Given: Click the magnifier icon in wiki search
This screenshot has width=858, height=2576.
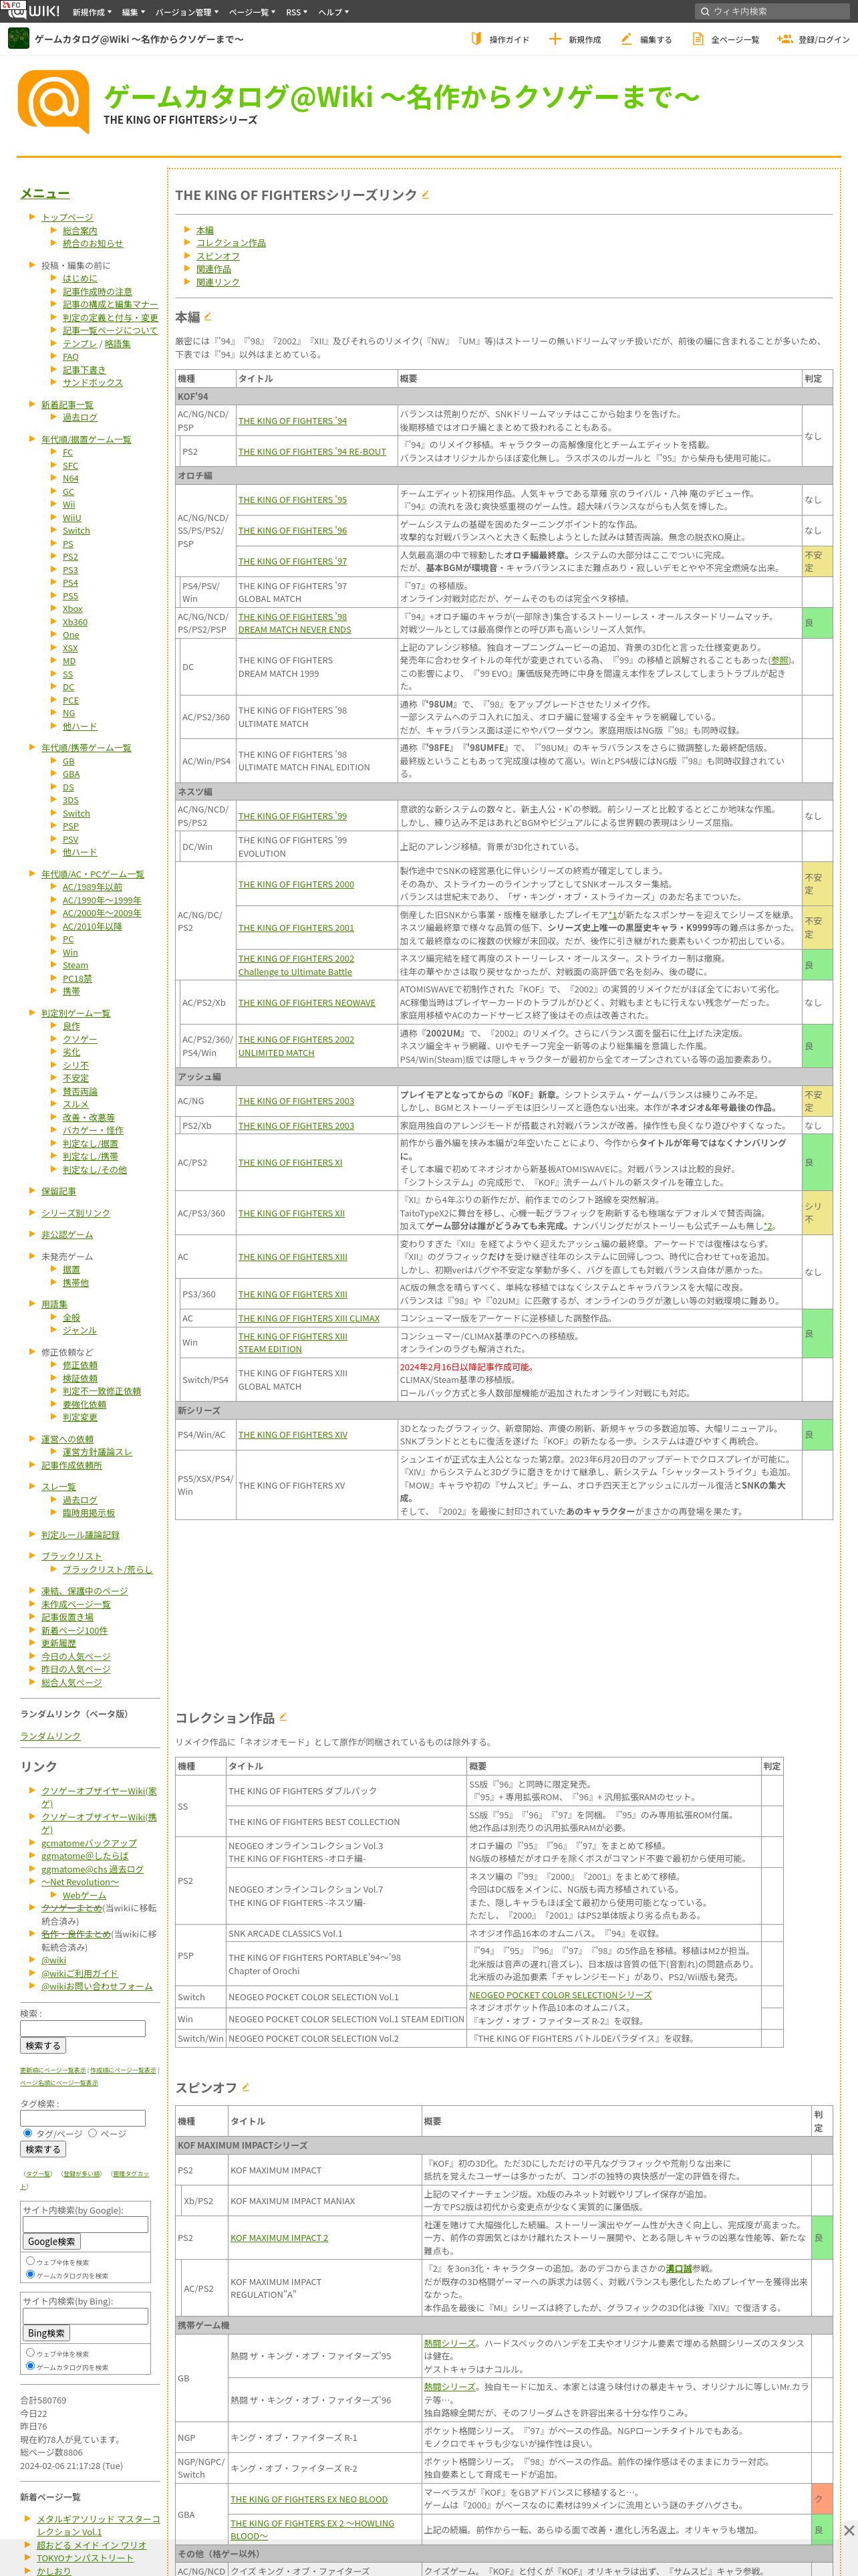Looking at the screenshot, I should (704, 12).
